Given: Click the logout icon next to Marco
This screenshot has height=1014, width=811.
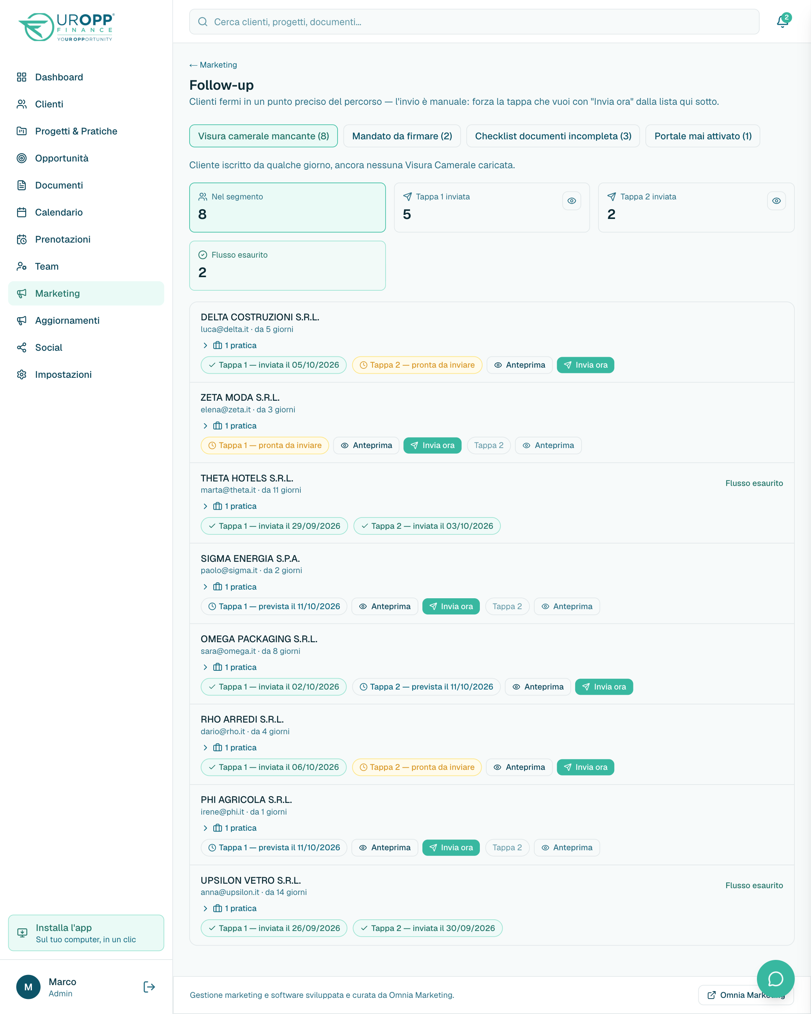Looking at the screenshot, I should [x=149, y=987].
